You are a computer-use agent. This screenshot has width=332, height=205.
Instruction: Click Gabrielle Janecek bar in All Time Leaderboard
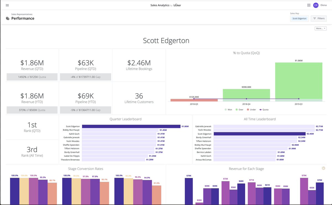(264, 126)
